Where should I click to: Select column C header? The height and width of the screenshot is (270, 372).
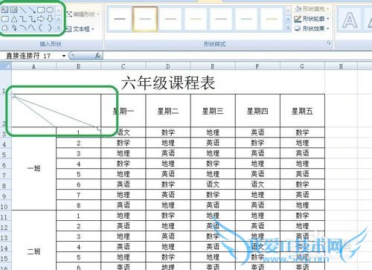coord(124,66)
